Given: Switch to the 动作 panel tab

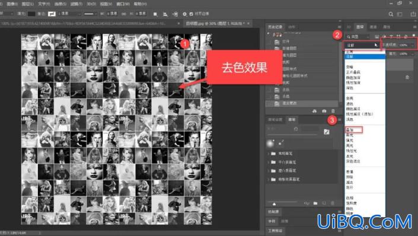Looking at the screenshot, I should (x=291, y=27).
